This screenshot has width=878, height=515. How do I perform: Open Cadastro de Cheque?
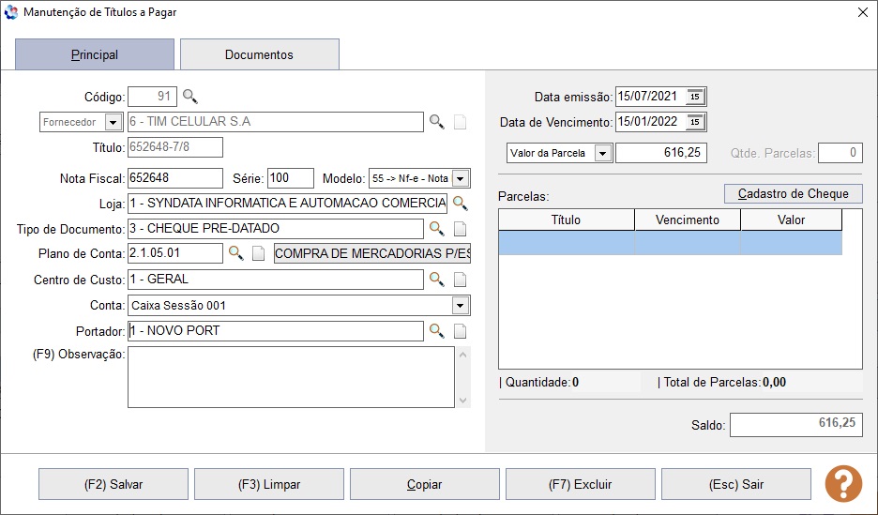tap(793, 193)
